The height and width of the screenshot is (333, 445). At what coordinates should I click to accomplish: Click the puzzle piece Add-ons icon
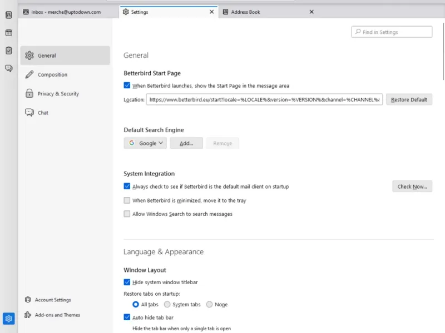(x=28, y=315)
